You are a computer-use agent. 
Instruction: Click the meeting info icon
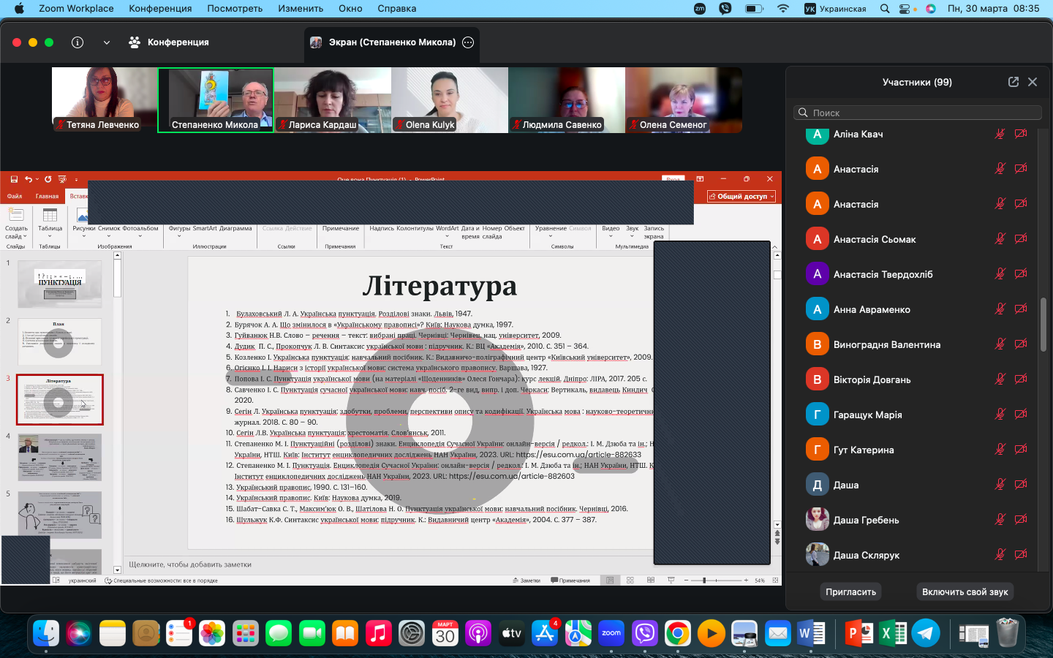point(78,42)
